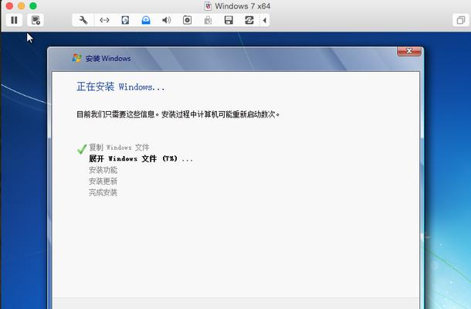Viewport: 471px width, 309px height.
Task: Click the '正在安装 Windows...' heading
Action: click(120, 87)
